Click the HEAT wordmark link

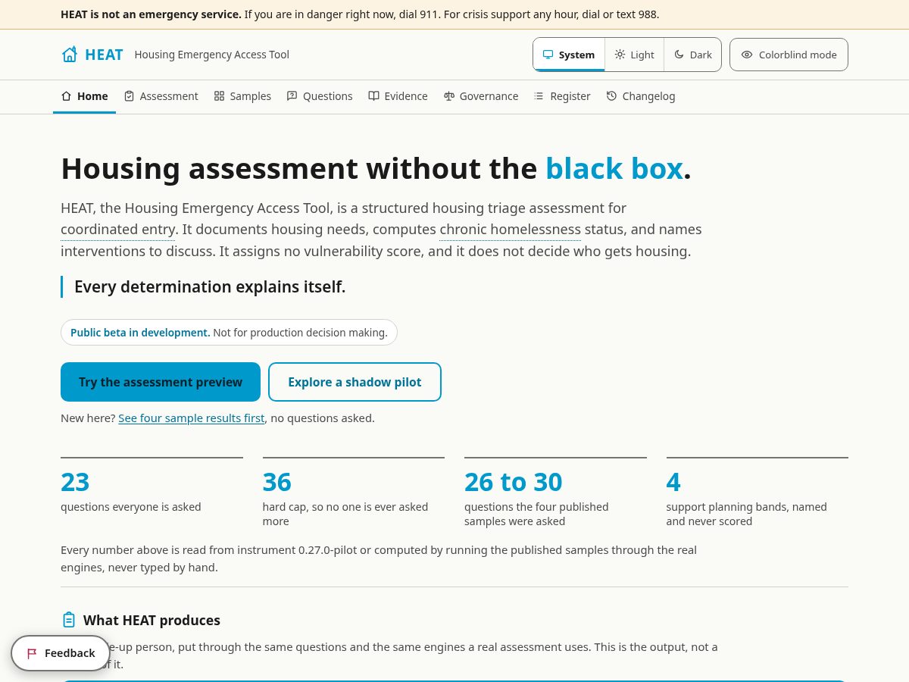click(x=104, y=55)
